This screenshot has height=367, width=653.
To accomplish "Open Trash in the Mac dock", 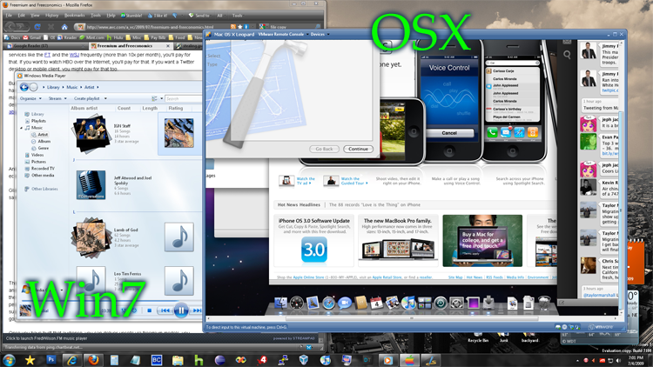I will point(544,303).
